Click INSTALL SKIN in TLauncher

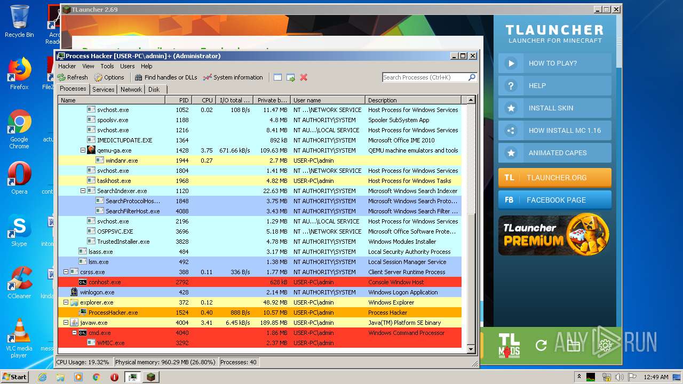[x=555, y=108]
